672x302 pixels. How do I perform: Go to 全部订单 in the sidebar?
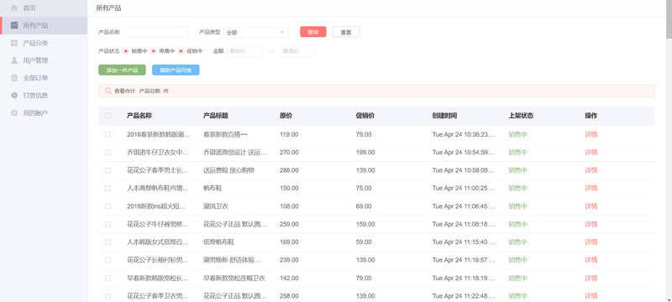(x=44, y=78)
